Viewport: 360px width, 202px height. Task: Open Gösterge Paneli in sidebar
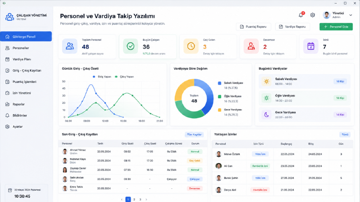click(x=26, y=36)
